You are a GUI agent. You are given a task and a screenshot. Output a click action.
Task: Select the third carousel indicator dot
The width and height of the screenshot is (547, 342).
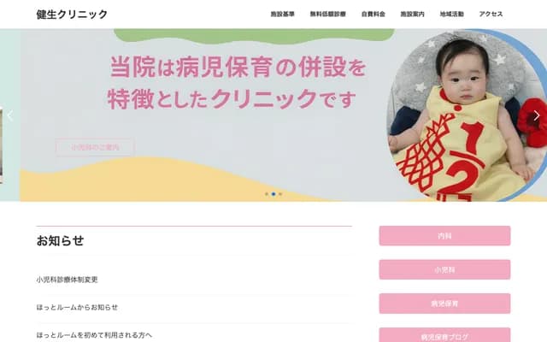coord(280,194)
